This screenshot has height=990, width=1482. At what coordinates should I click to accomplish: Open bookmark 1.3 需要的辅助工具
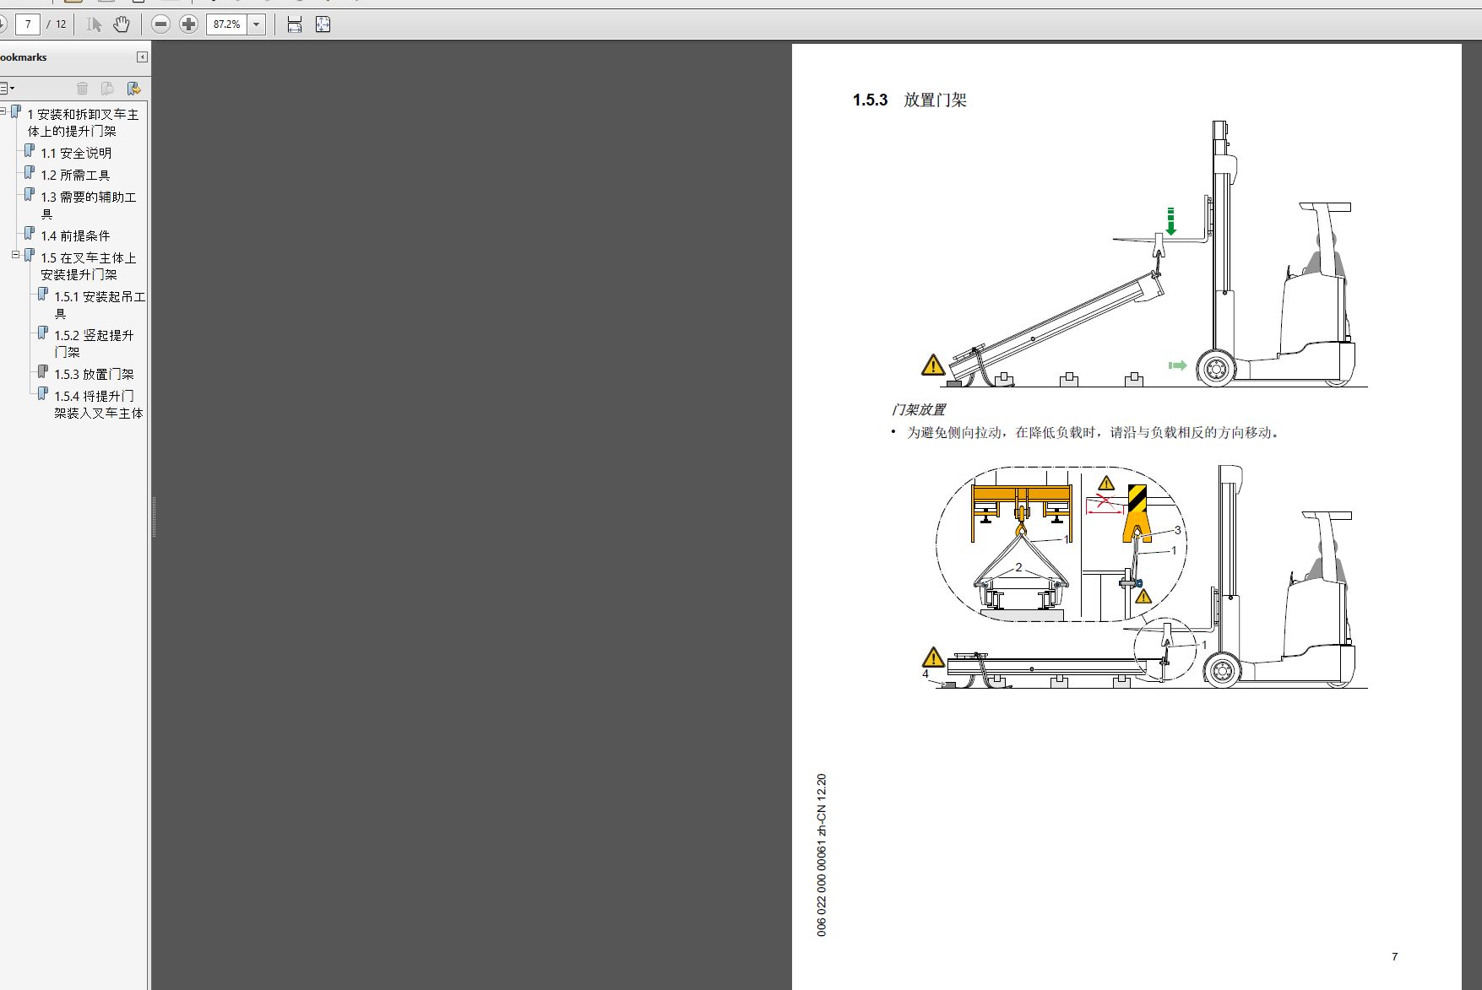[x=89, y=205]
